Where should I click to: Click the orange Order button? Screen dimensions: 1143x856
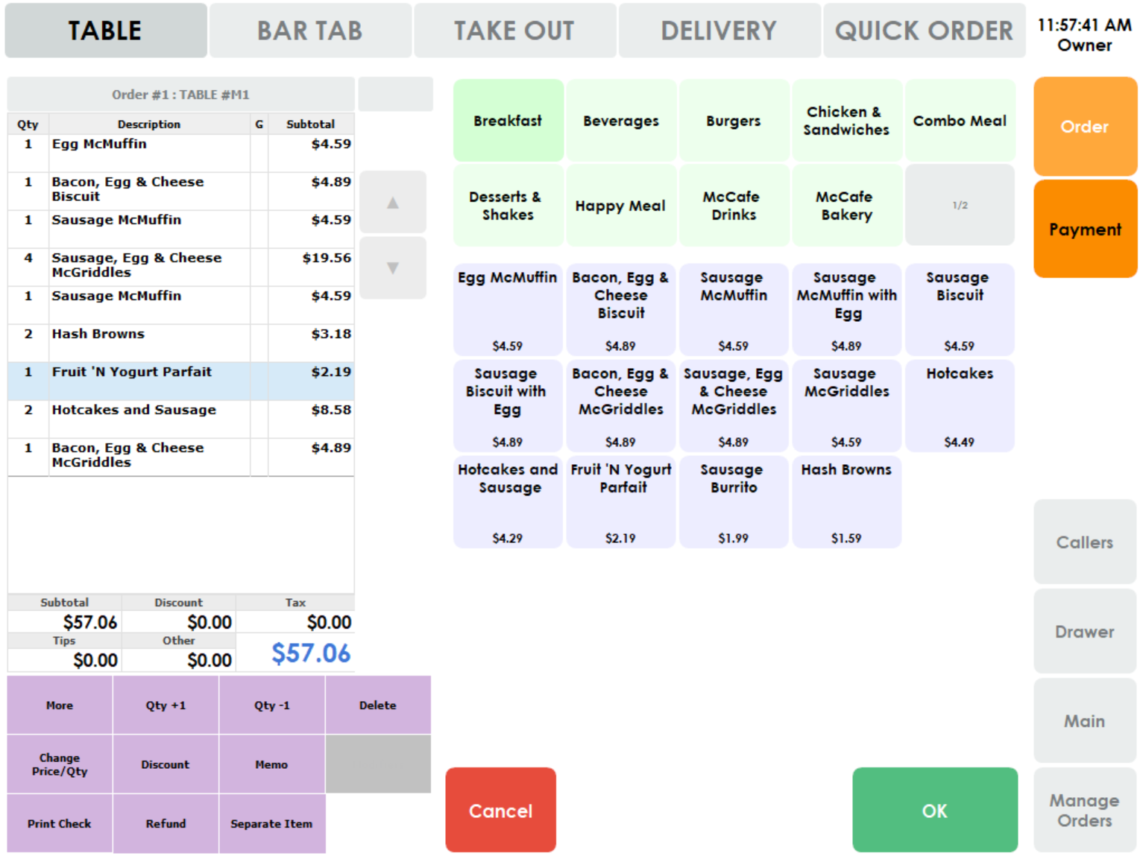[1085, 127]
